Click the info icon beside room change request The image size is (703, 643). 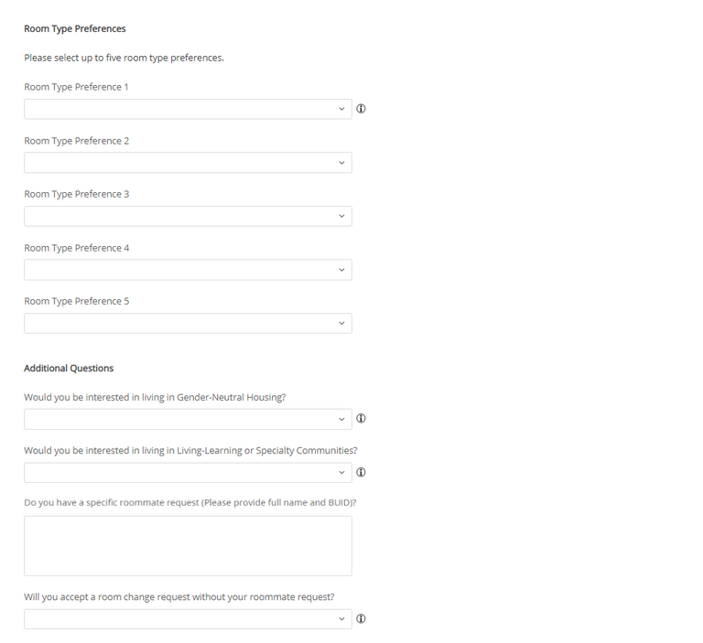(x=361, y=619)
